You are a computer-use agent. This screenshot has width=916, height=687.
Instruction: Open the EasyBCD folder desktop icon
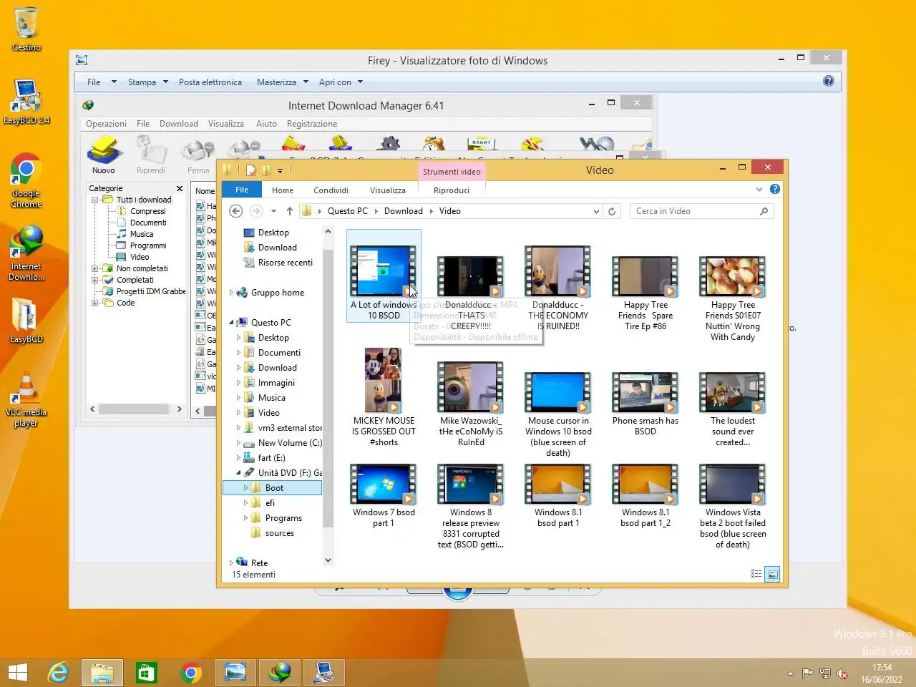pyautogui.click(x=26, y=320)
